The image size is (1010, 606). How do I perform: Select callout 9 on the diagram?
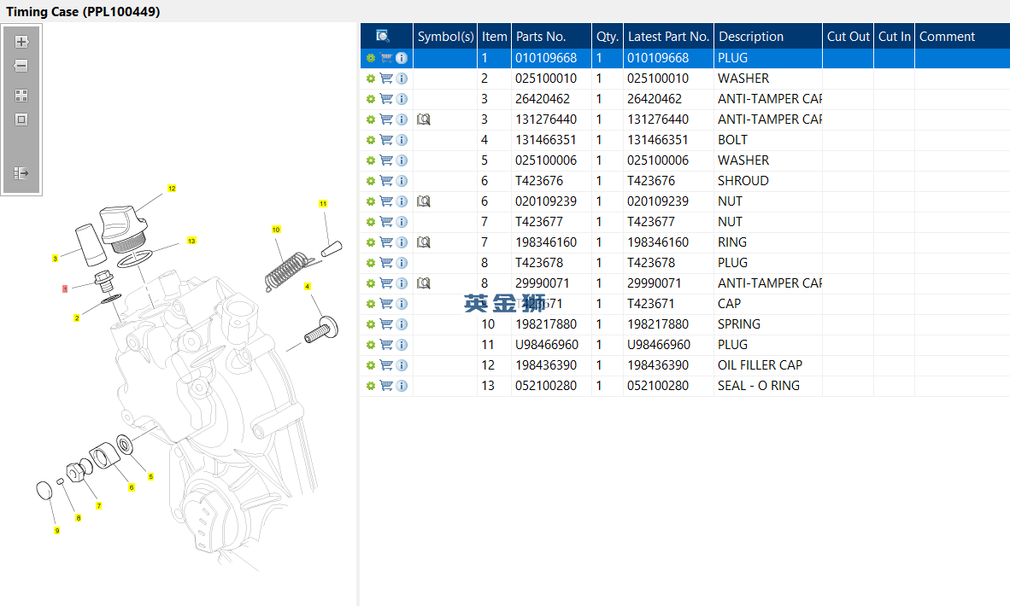pyautogui.click(x=56, y=531)
